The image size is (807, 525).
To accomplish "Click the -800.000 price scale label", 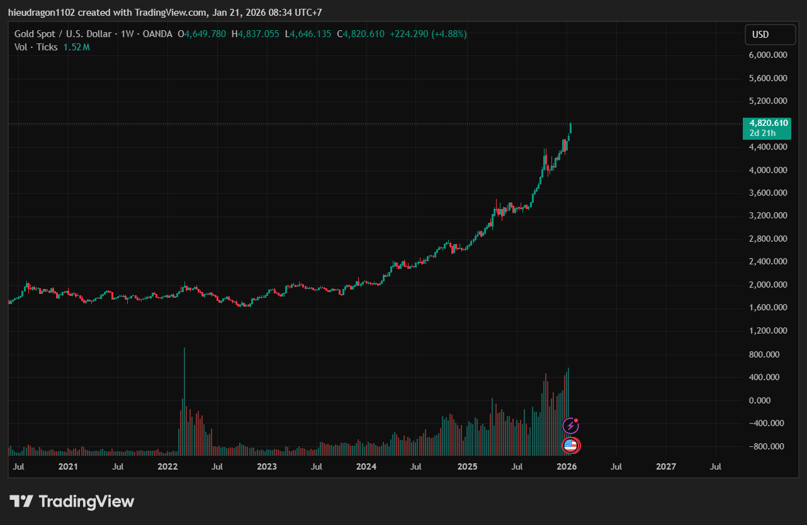I will pos(767,446).
